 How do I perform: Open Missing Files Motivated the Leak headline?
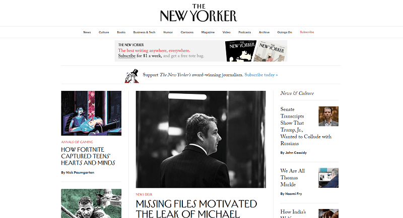(x=196, y=209)
